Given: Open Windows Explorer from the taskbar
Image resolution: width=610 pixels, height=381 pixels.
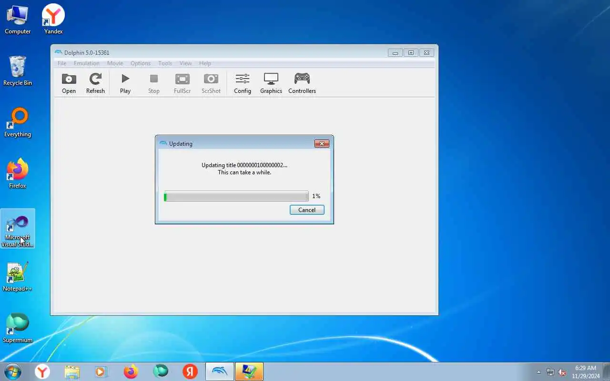Looking at the screenshot, I should [x=72, y=371].
